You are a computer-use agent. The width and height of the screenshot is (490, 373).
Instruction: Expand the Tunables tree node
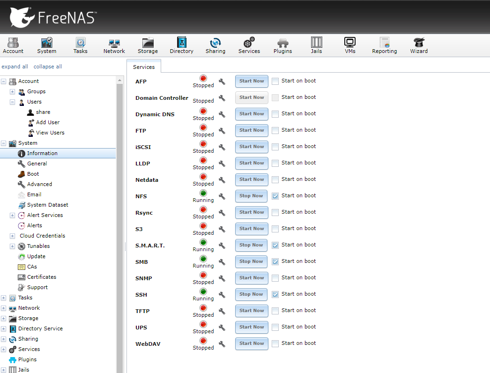12,246
